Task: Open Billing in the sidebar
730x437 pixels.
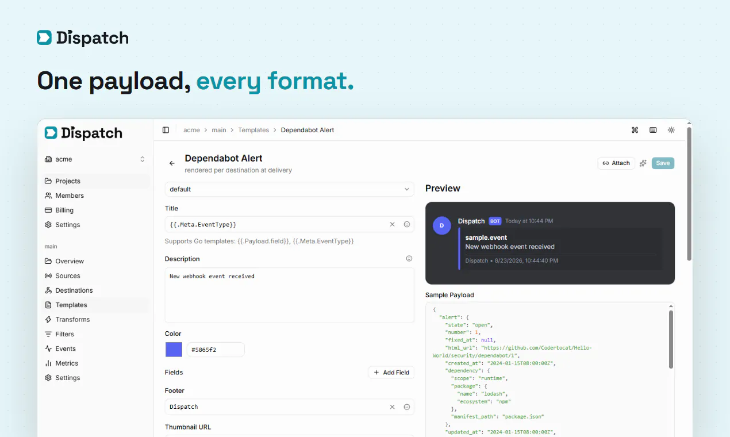Action: pos(95,210)
